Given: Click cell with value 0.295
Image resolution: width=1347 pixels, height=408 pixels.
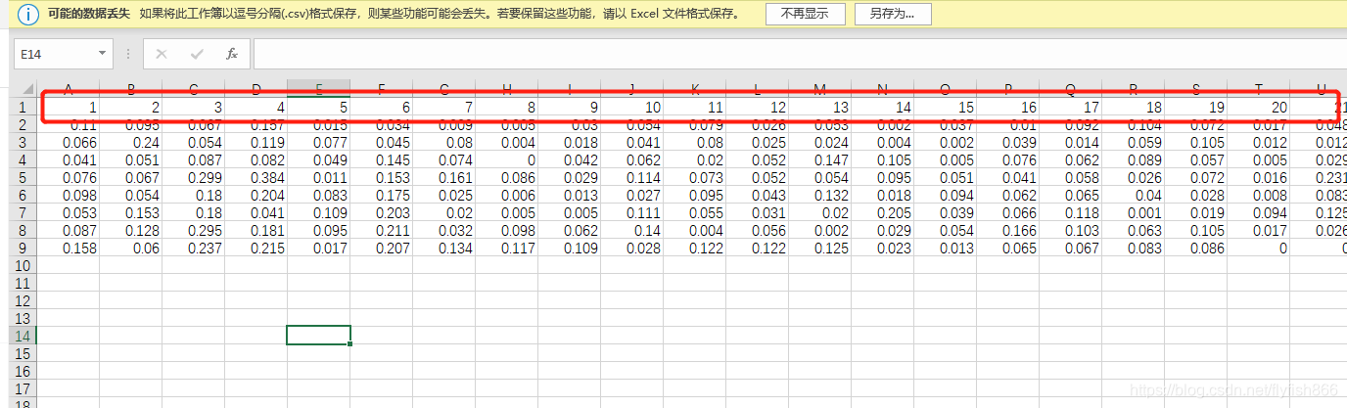Looking at the screenshot, I should click(193, 230).
